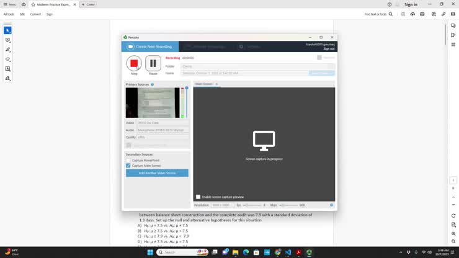Screen dimensions: 459x258
Task: Open the Convert menu in Acrobat
Action: pyautogui.click(x=35, y=14)
